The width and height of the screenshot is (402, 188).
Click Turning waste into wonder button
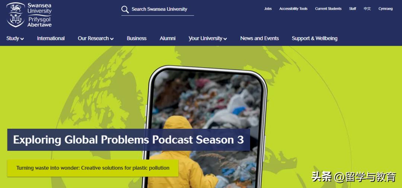click(93, 168)
